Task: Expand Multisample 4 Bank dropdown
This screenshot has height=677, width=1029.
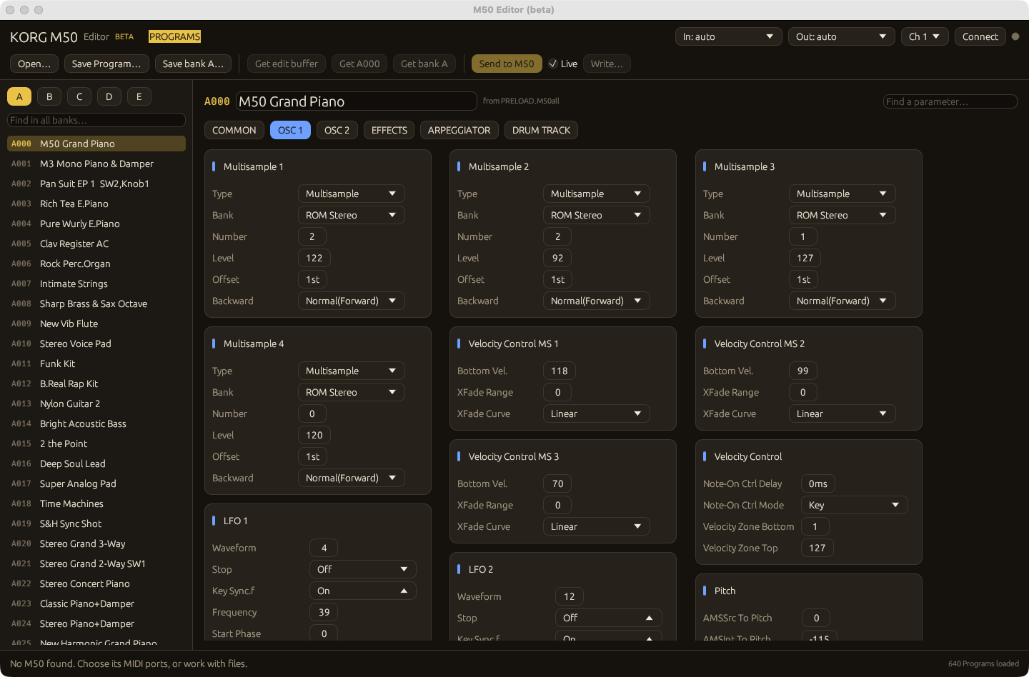Action: click(351, 392)
